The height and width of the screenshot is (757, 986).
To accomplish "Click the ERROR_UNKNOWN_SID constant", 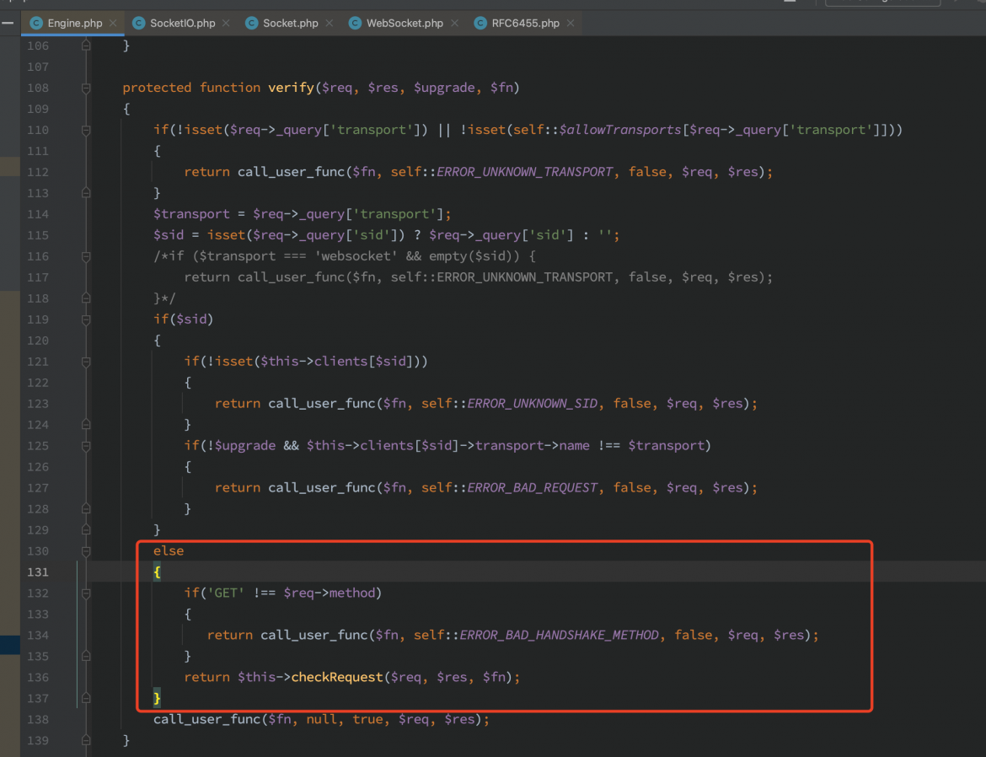I will click(532, 403).
